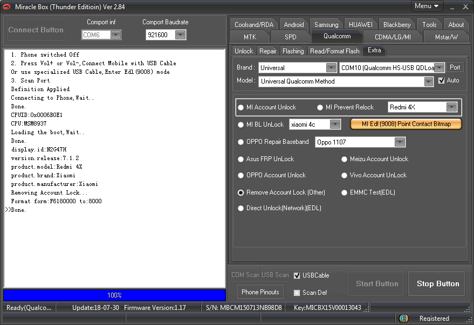Select the Qualcomm tab
Screen dimensions: 474x325
tap(337, 36)
